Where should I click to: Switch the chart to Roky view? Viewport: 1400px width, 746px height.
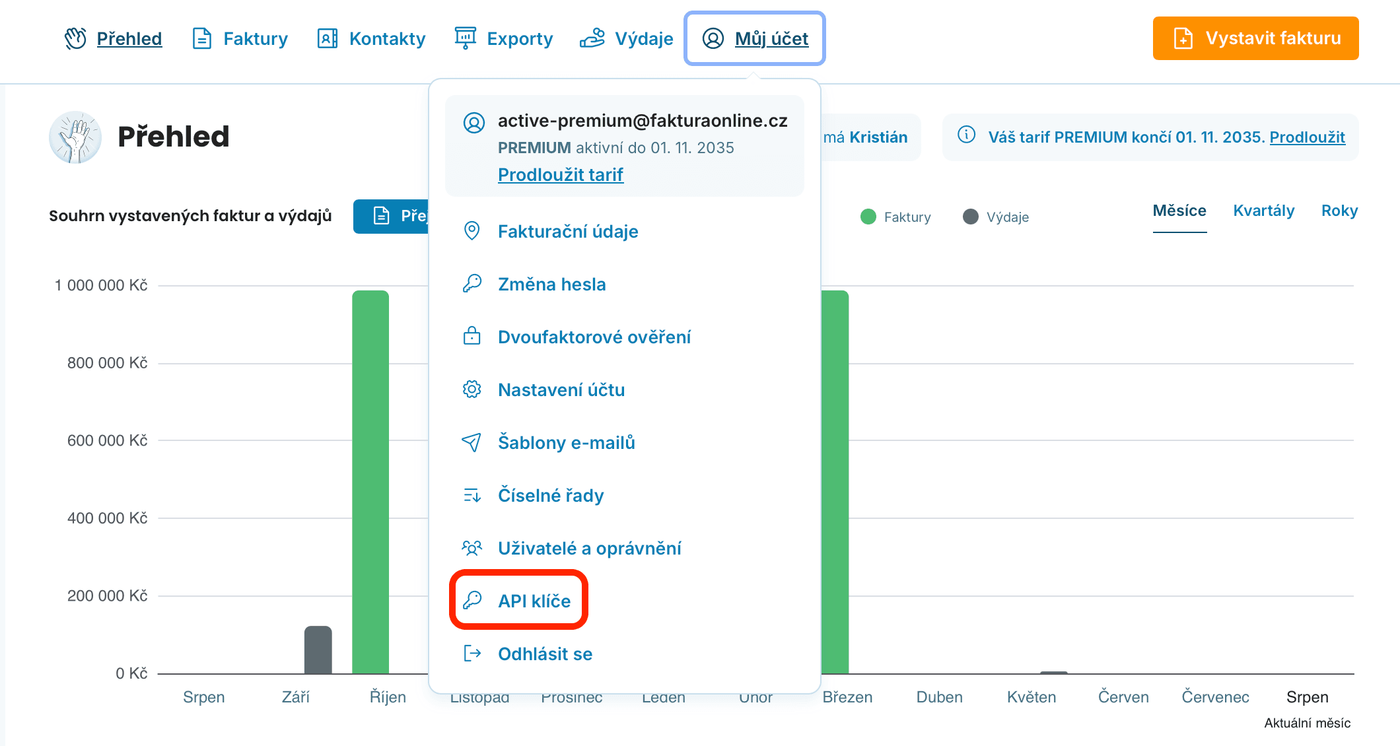(x=1339, y=211)
